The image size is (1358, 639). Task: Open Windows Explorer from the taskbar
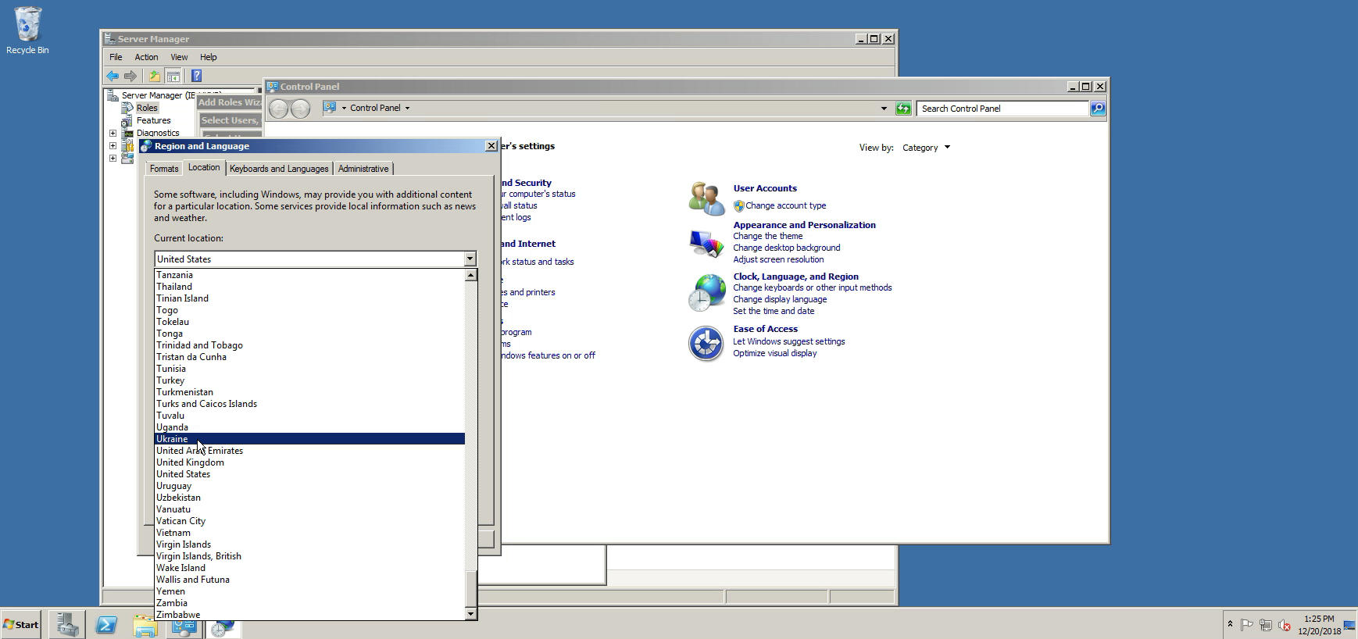coord(145,624)
